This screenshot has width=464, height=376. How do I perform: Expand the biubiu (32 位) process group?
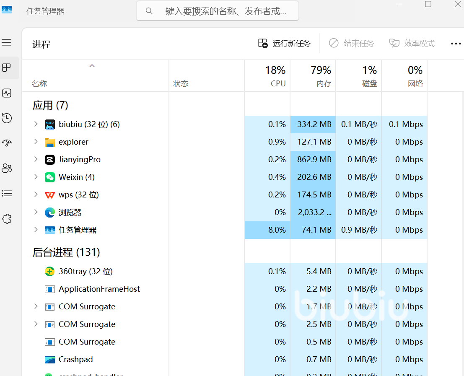click(36, 124)
